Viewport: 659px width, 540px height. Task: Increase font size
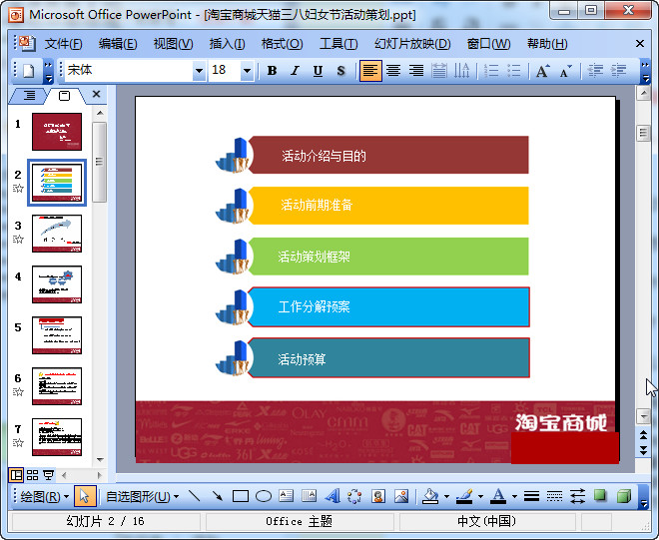pos(542,71)
